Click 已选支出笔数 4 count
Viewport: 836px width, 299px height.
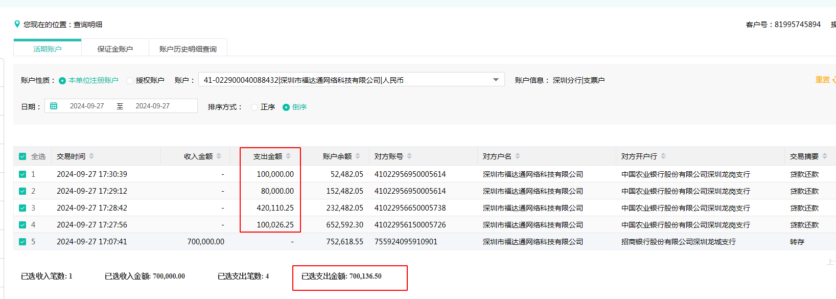tap(243, 277)
